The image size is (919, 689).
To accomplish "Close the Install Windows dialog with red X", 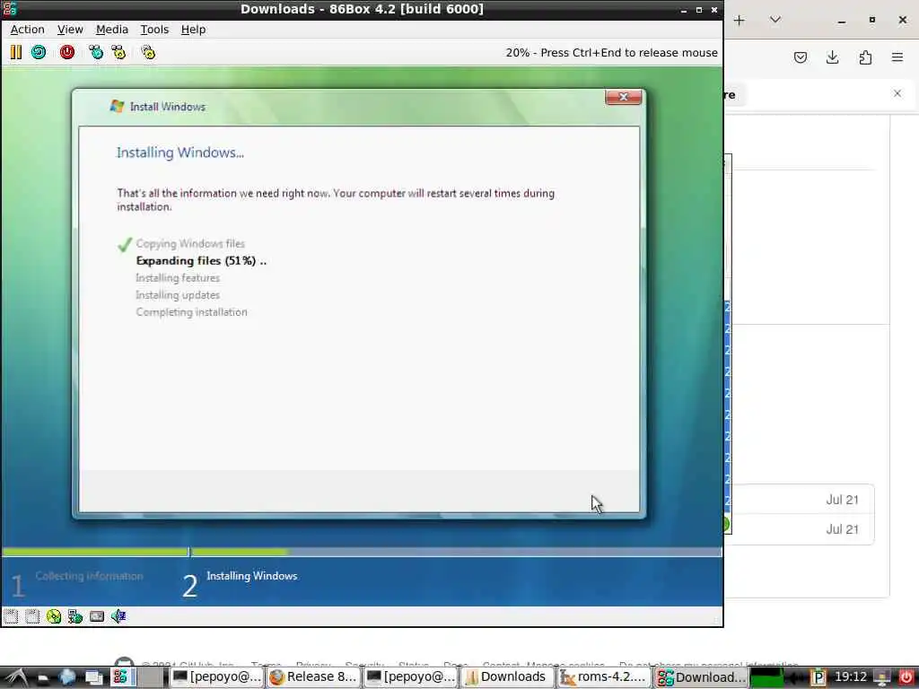I will [624, 97].
